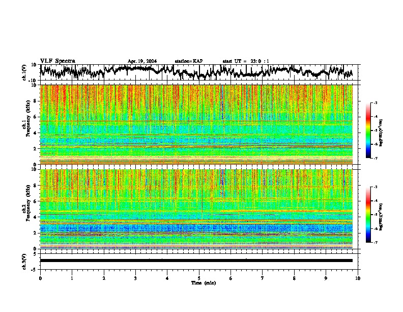Viewport: 403px width, 312px height.
Task: Click the "4" kHz tick on ch.1 spectrogram
Action: [x=35, y=133]
